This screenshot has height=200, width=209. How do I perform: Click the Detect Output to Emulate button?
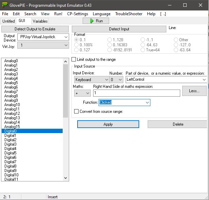point(35,29)
